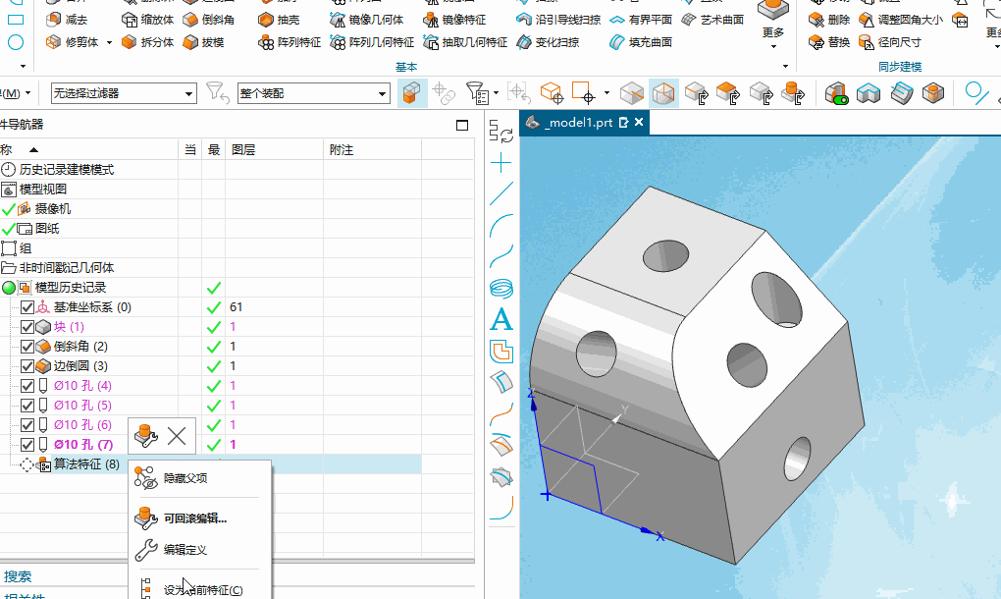Uncheck the 块 (1) feature checkbox
Image resolution: width=1001 pixels, height=599 pixels.
pos(27,327)
